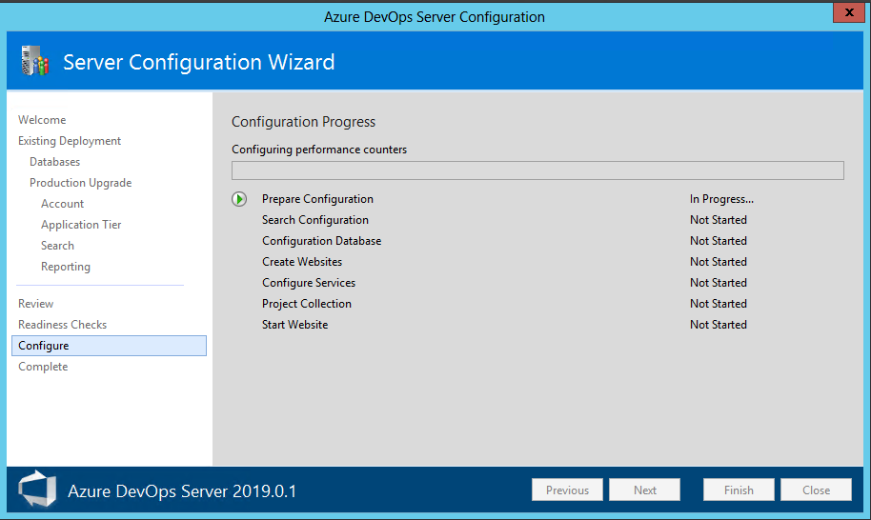Click the server wizard icon in header
871x520 pixels.
[x=34, y=62]
